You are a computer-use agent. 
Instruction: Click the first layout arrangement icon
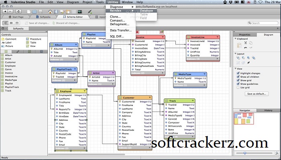coord(238,58)
